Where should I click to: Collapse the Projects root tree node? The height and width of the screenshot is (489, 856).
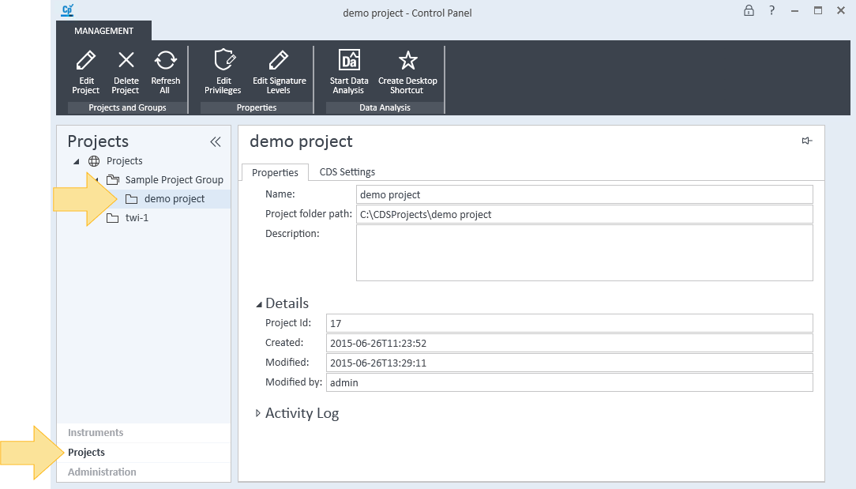(x=77, y=161)
